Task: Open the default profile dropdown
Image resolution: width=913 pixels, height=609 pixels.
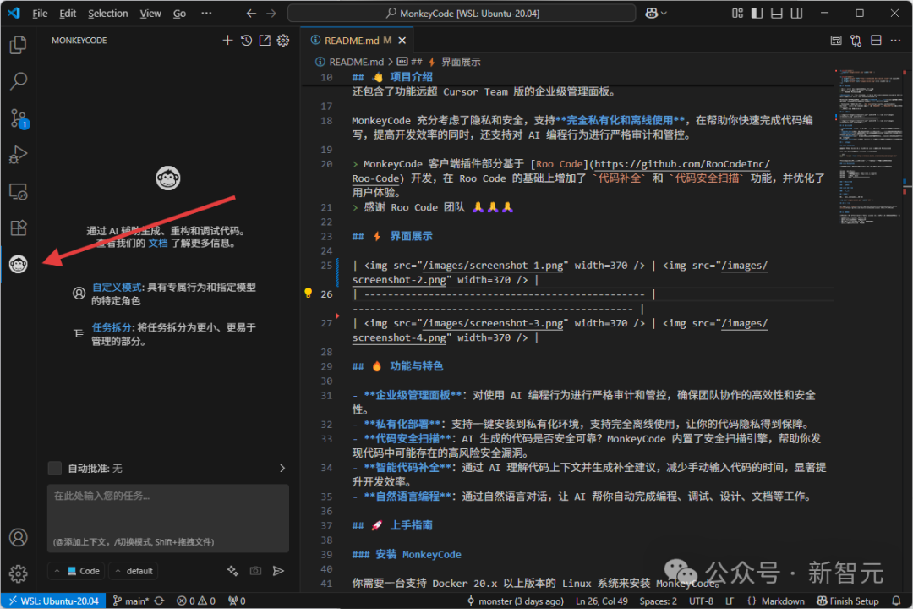Action: [133, 571]
